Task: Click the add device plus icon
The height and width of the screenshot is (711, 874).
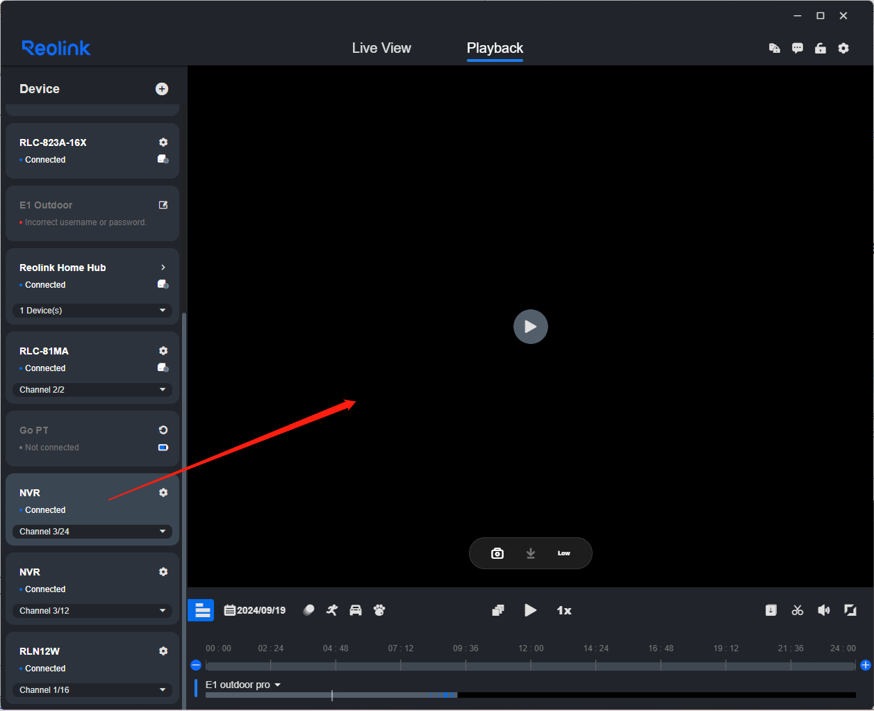Action: (162, 89)
